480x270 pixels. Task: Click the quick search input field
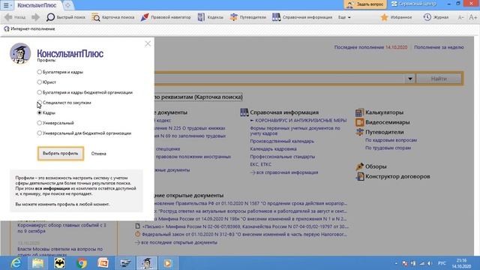280,79
